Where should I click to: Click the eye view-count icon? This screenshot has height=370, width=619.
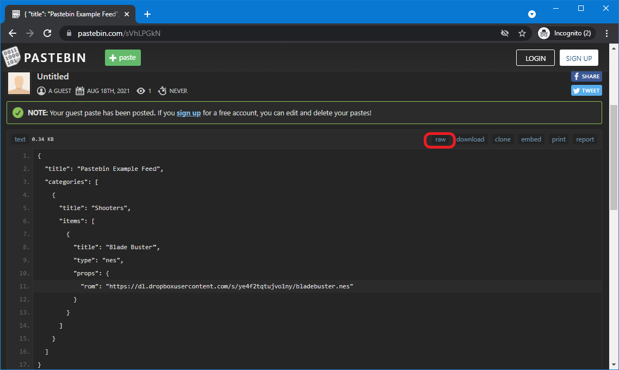[x=140, y=91]
